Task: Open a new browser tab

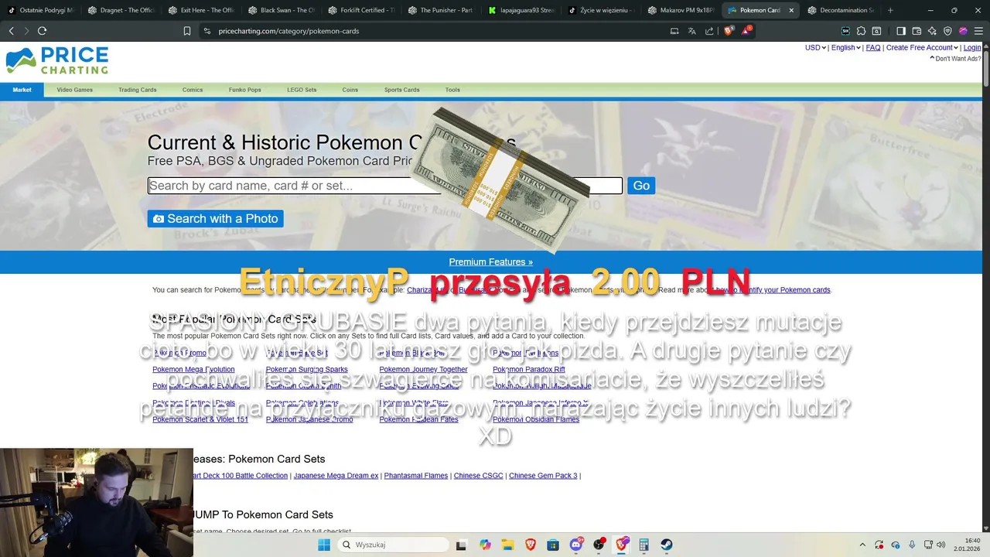Action: point(890,10)
